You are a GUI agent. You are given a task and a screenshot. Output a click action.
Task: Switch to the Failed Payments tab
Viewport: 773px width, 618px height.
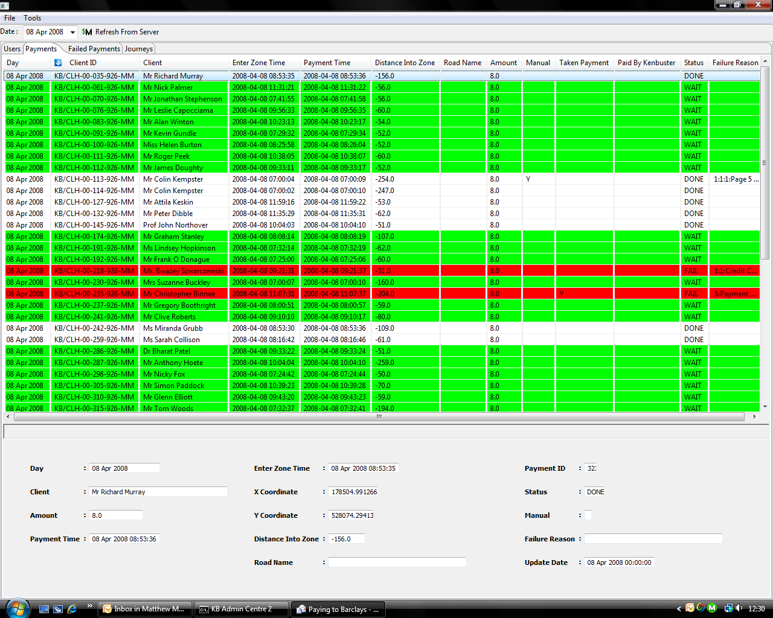tap(94, 49)
